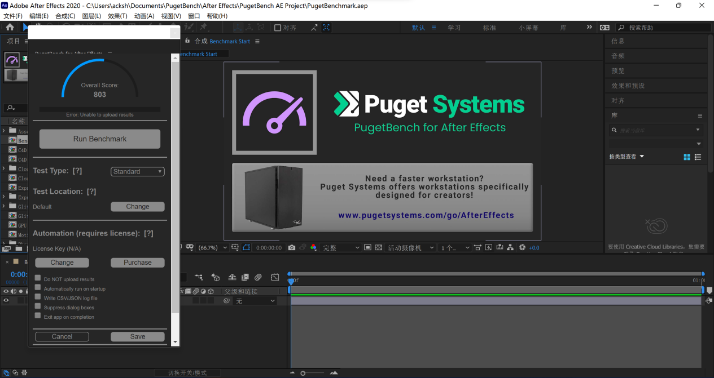
Task: Click the exposure value +0.0
Action: pos(534,248)
